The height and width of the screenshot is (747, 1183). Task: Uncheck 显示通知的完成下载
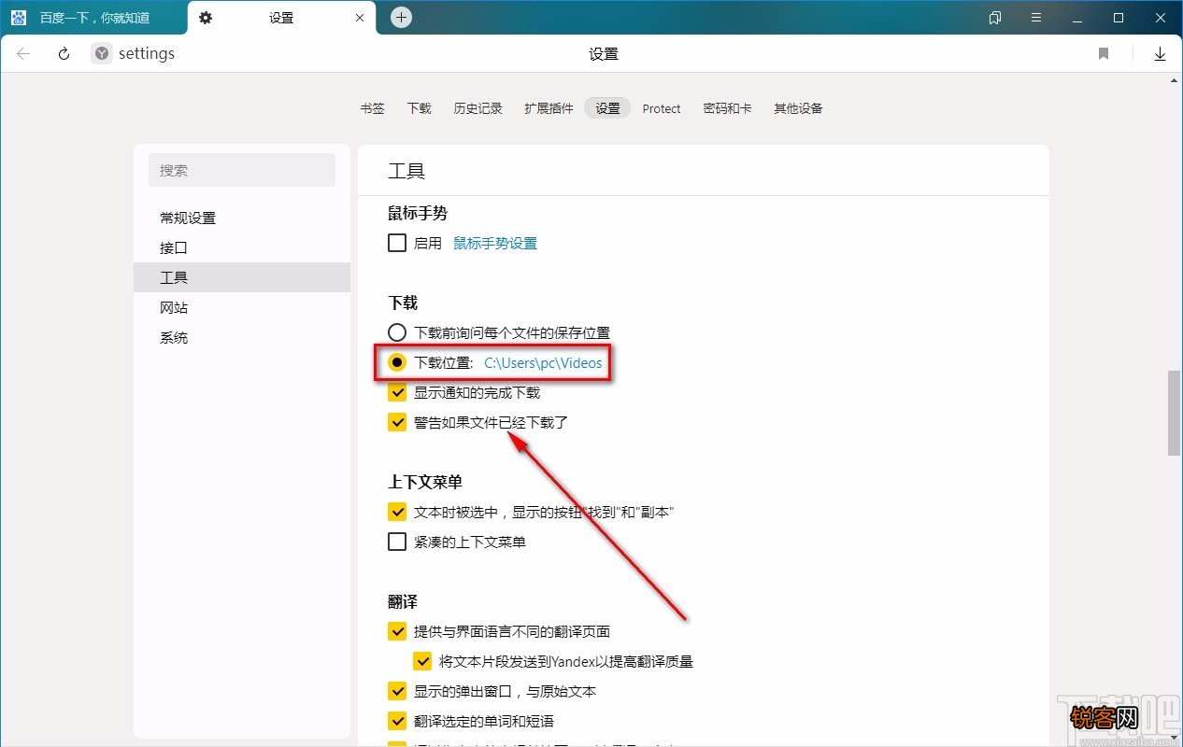tap(397, 392)
